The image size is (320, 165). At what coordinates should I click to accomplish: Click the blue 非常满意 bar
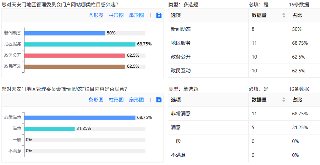pos(80,117)
